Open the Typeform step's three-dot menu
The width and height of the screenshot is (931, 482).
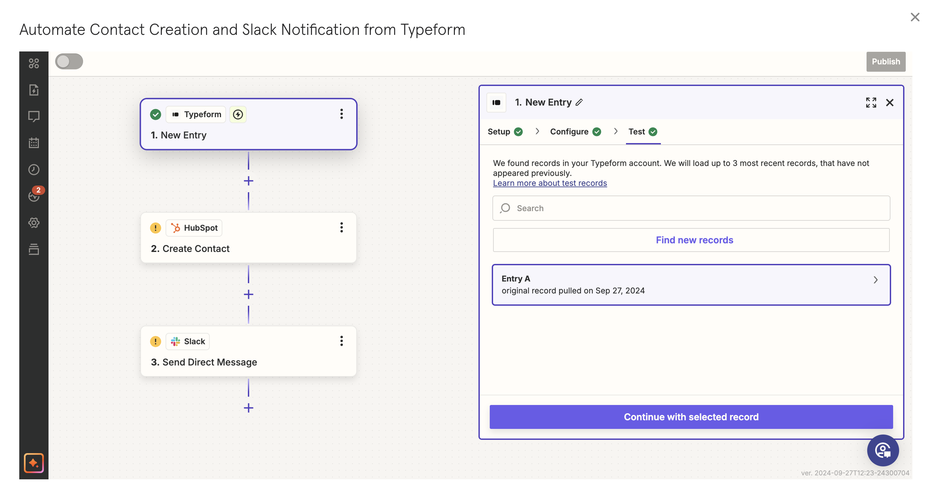(341, 114)
